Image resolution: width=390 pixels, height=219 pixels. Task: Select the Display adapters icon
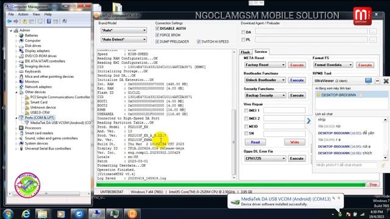[x=21, y=50]
